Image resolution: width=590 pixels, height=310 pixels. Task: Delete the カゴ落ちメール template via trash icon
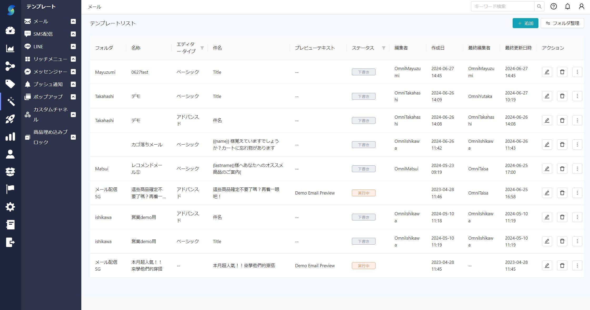(562, 145)
